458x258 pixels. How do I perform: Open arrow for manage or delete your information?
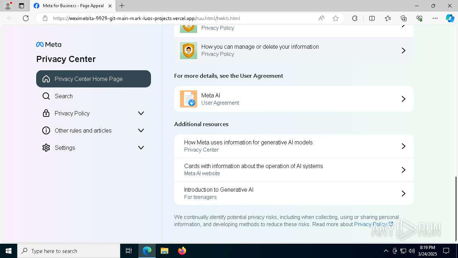(x=403, y=51)
